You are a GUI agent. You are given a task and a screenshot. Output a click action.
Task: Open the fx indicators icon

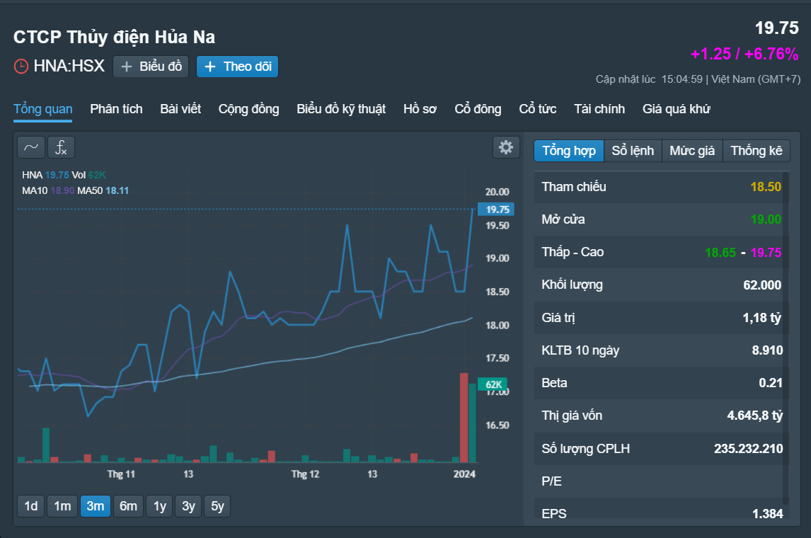[x=61, y=147]
